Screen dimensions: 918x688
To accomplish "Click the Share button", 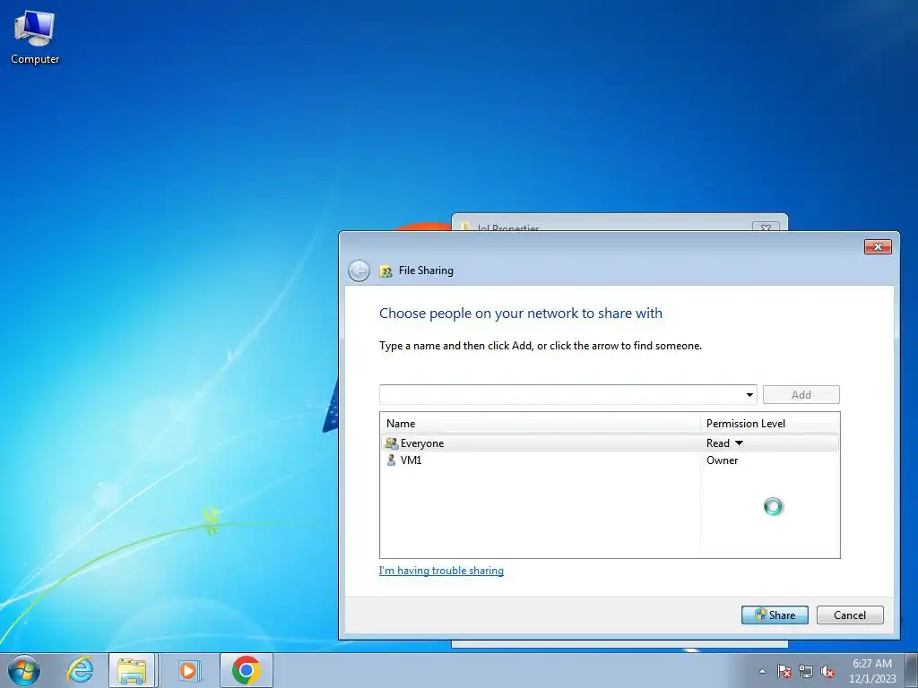I will click(775, 615).
